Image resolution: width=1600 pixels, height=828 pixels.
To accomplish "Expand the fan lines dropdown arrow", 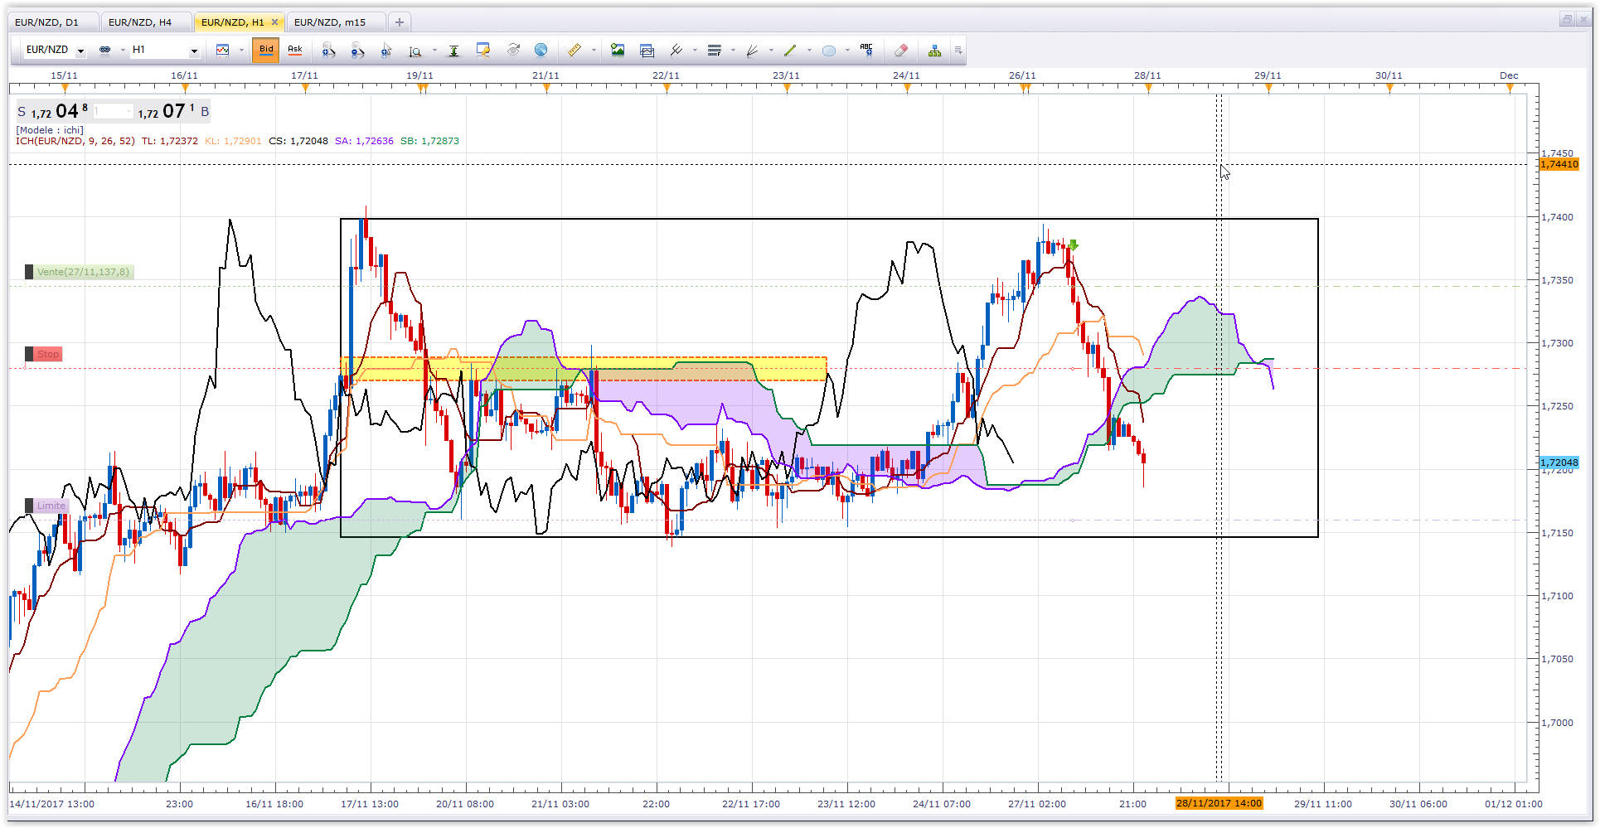I will point(771,51).
